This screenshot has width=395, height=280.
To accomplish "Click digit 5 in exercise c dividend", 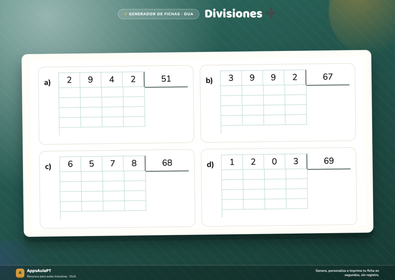I will click(92, 164).
